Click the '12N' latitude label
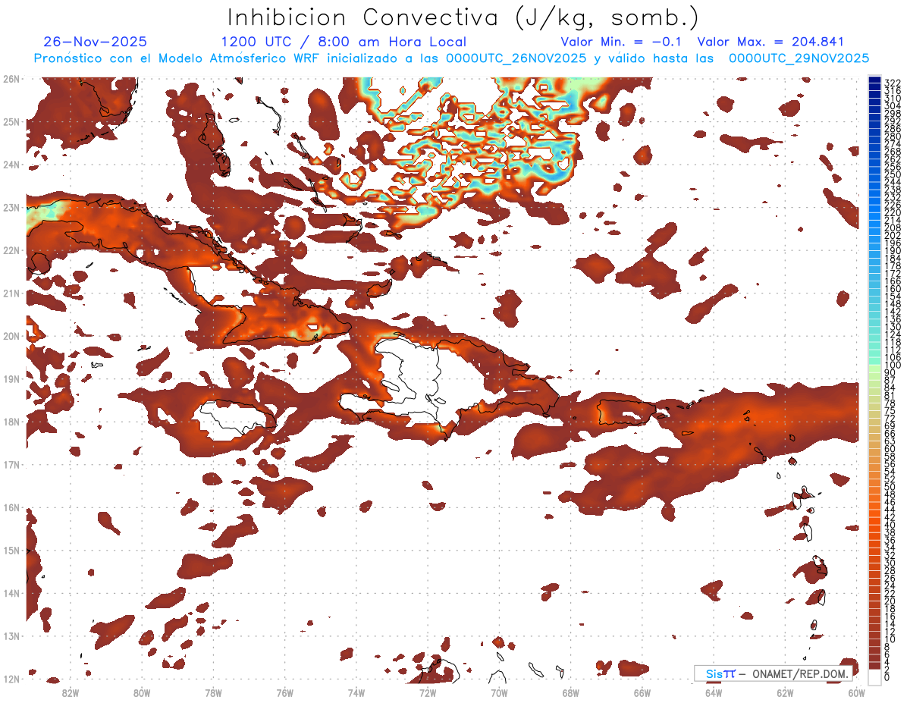Screen dimensions: 910x703 pos(11,679)
